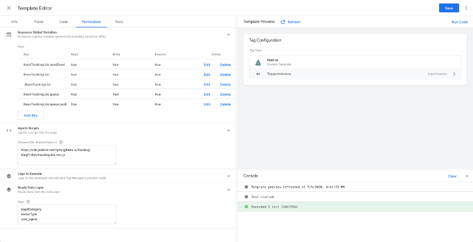Delete the KeenTrackingLite.sendEvent key
The width and height of the screenshot is (473, 242).
225,65
